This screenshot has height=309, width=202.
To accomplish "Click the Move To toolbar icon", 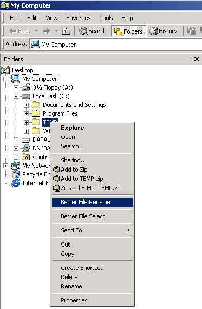I will [191, 31].
